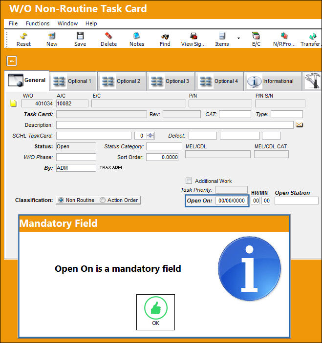Click the 'TRAX ADM' name text
The width and height of the screenshot is (322, 343).
[x=110, y=167]
